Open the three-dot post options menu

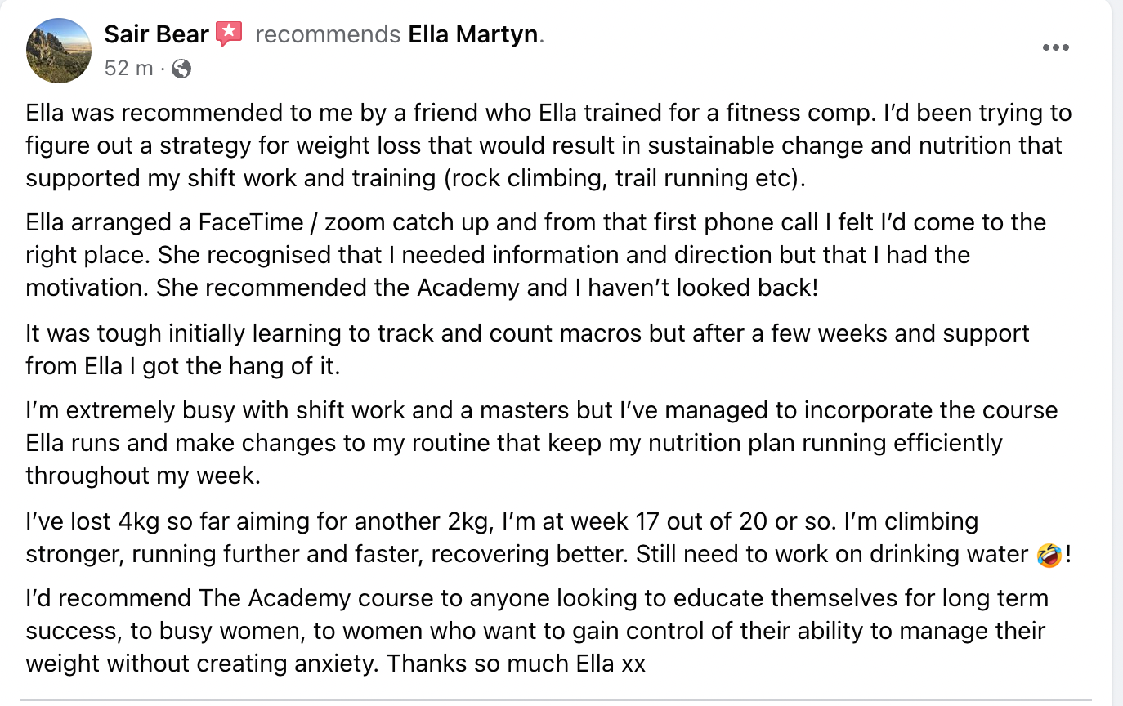(1056, 47)
